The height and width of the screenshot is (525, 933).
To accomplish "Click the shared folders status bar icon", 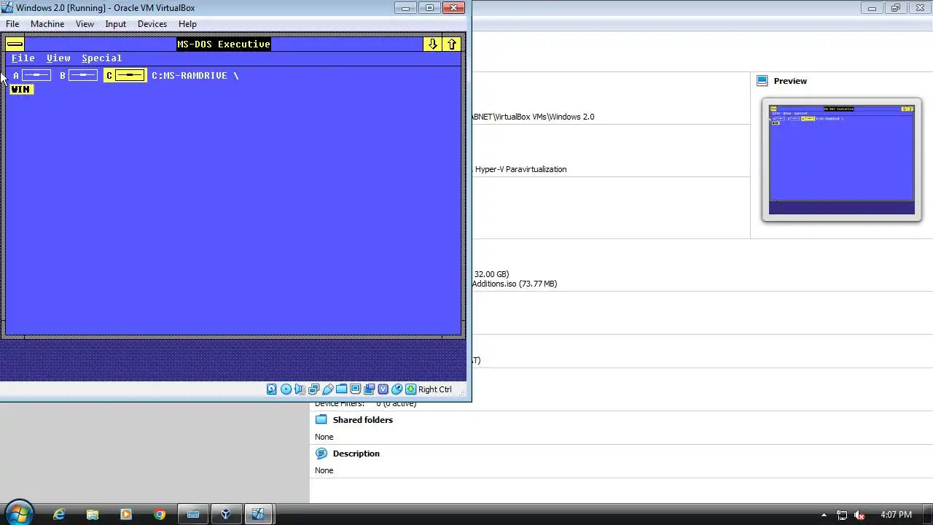I will (x=341, y=389).
